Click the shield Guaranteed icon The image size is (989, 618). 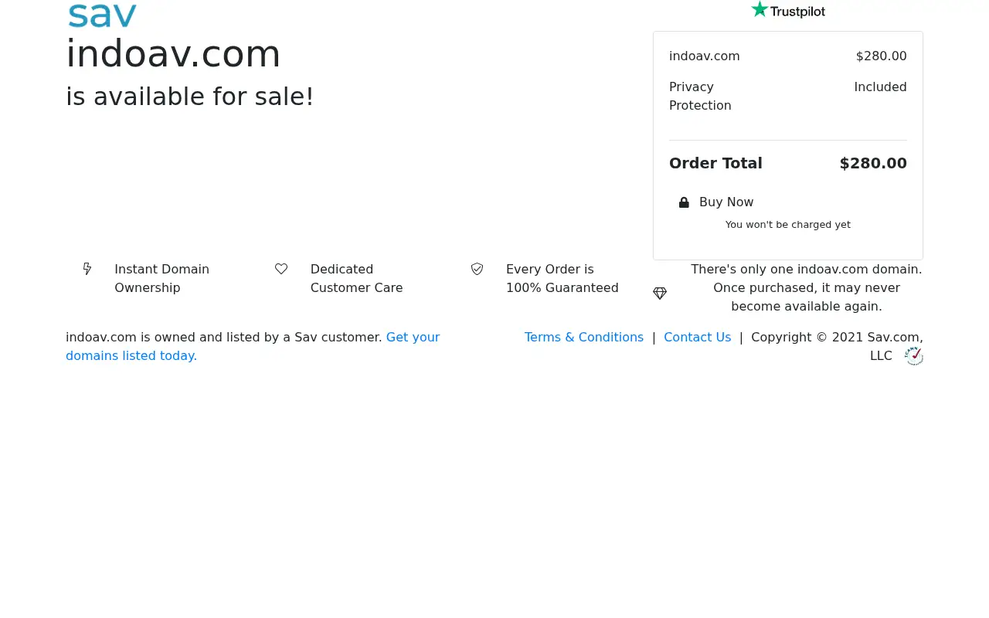pos(477,269)
